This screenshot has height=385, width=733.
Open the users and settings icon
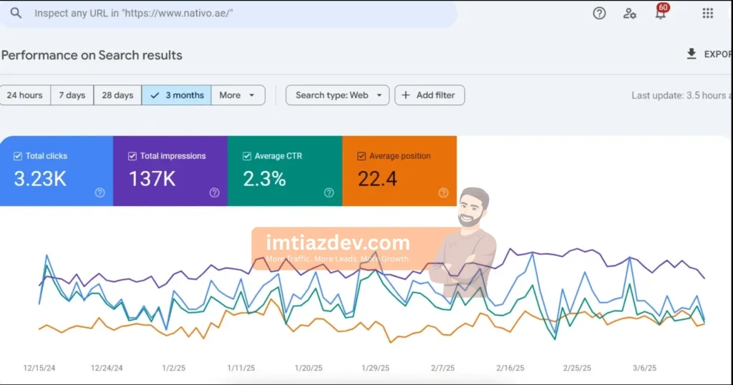[x=629, y=14]
